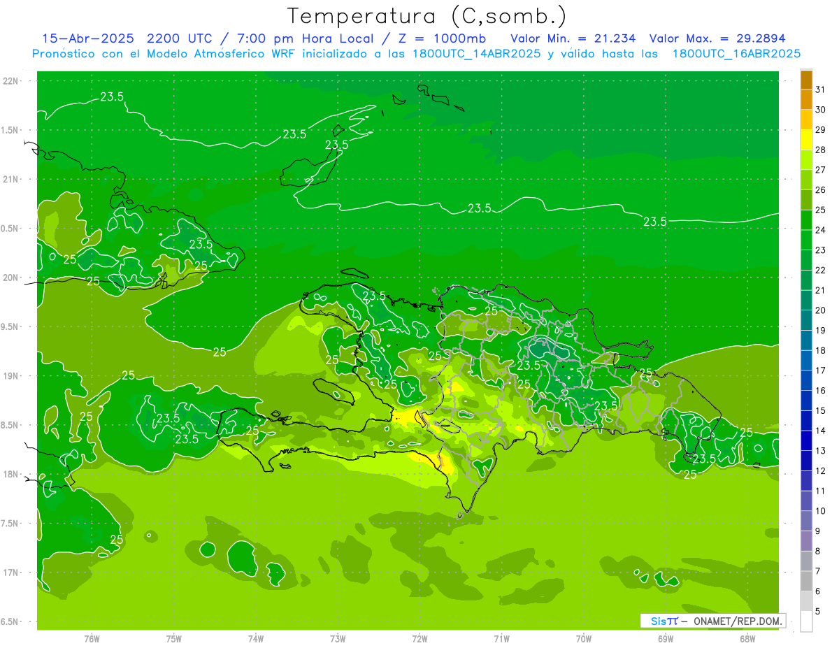Click the 'ONAMET/REP.DOM.' credit label
This screenshot has width=839, height=648.
point(738,621)
